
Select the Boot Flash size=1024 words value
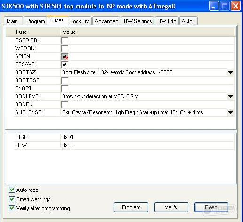pyautogui.click(x=117, y=72)
